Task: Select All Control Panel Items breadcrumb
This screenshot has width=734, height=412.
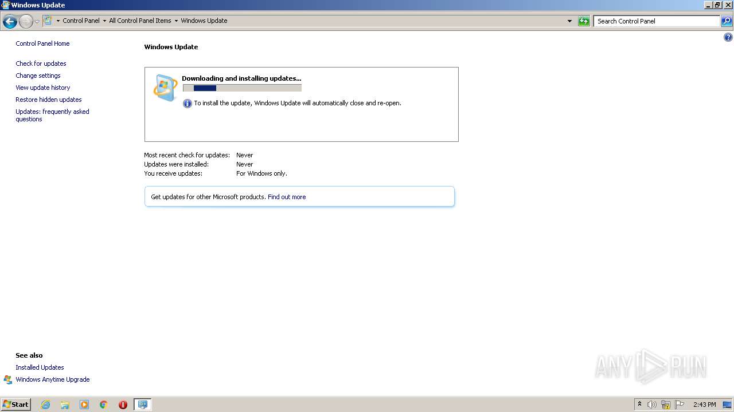Action: [x=140, y=21]
